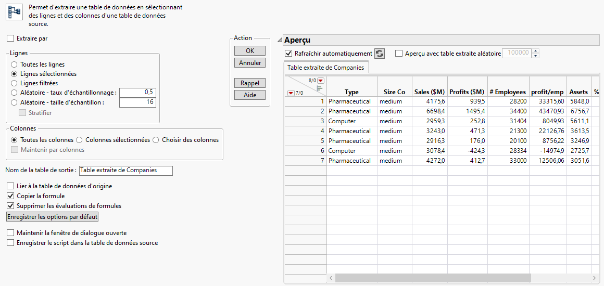Click the refresh preview icon button
The width and height of the screenshot is (604, 286).
(x=380, y=54)
